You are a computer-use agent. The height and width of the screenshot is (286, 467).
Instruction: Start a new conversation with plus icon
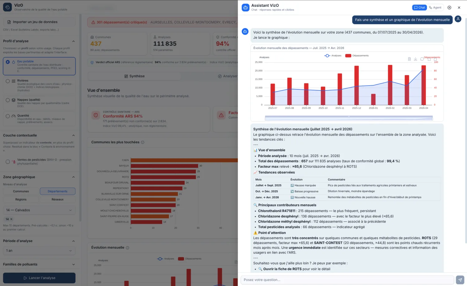click(449, 7)
